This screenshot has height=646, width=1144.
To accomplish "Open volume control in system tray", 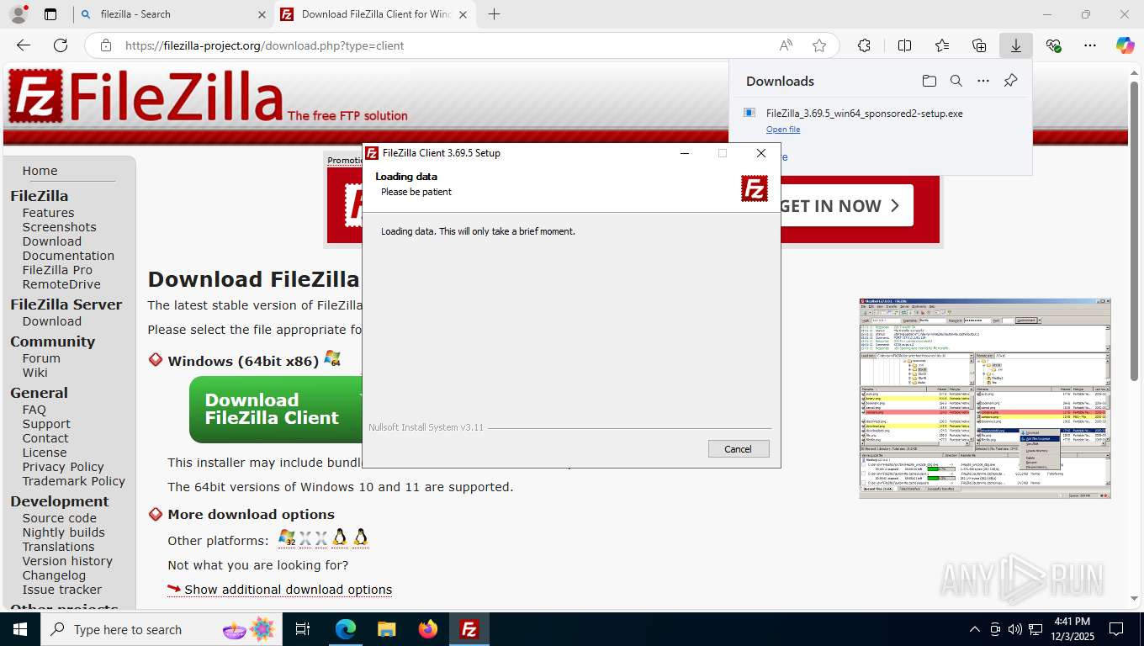I will 1015,629.
